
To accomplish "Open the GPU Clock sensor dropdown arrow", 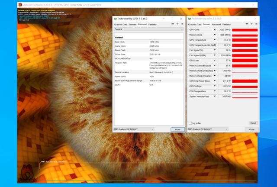I will [215, 30].
